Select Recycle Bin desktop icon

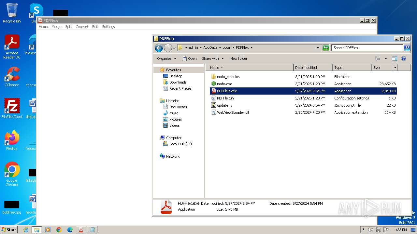(12, 13)
